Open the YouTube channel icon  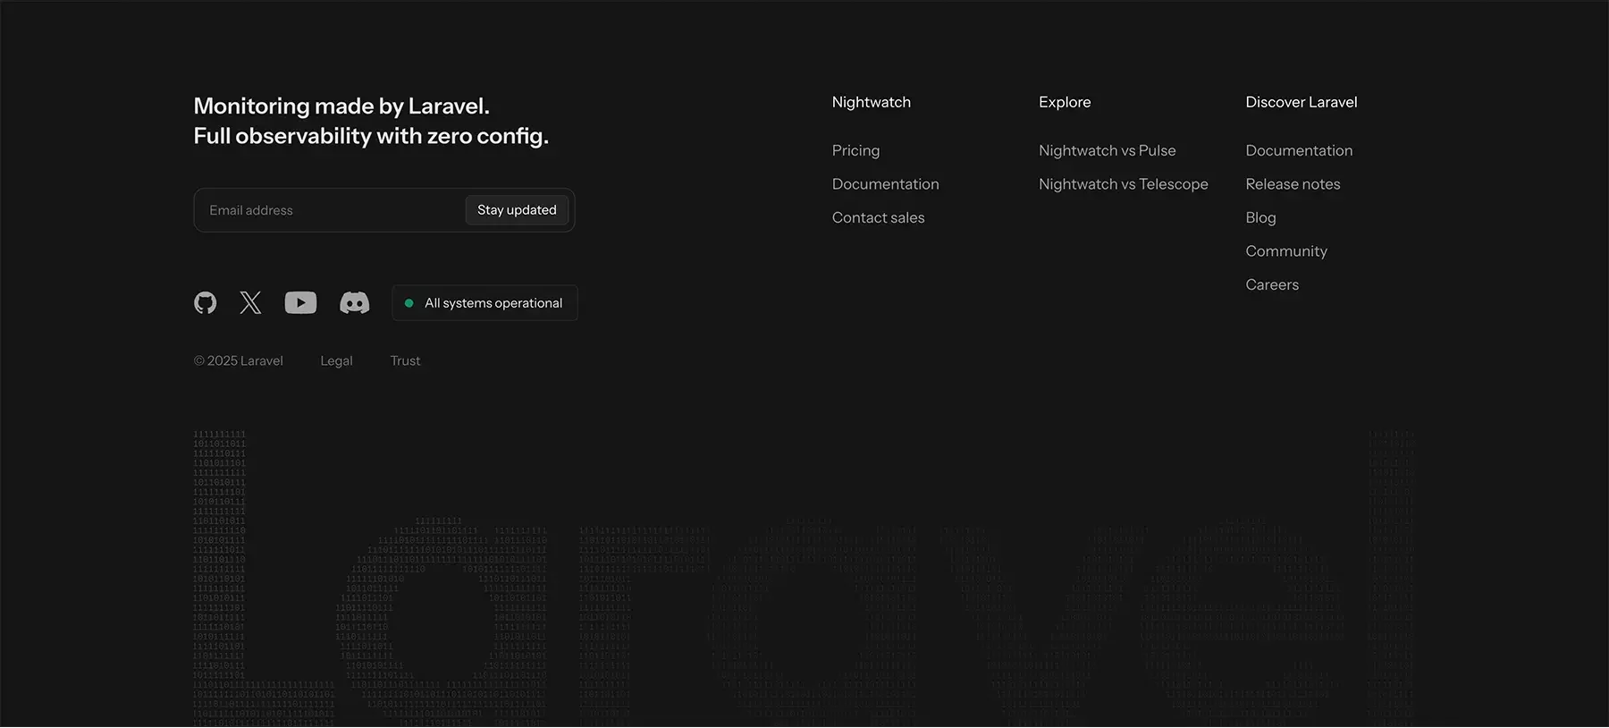[300, 303]
